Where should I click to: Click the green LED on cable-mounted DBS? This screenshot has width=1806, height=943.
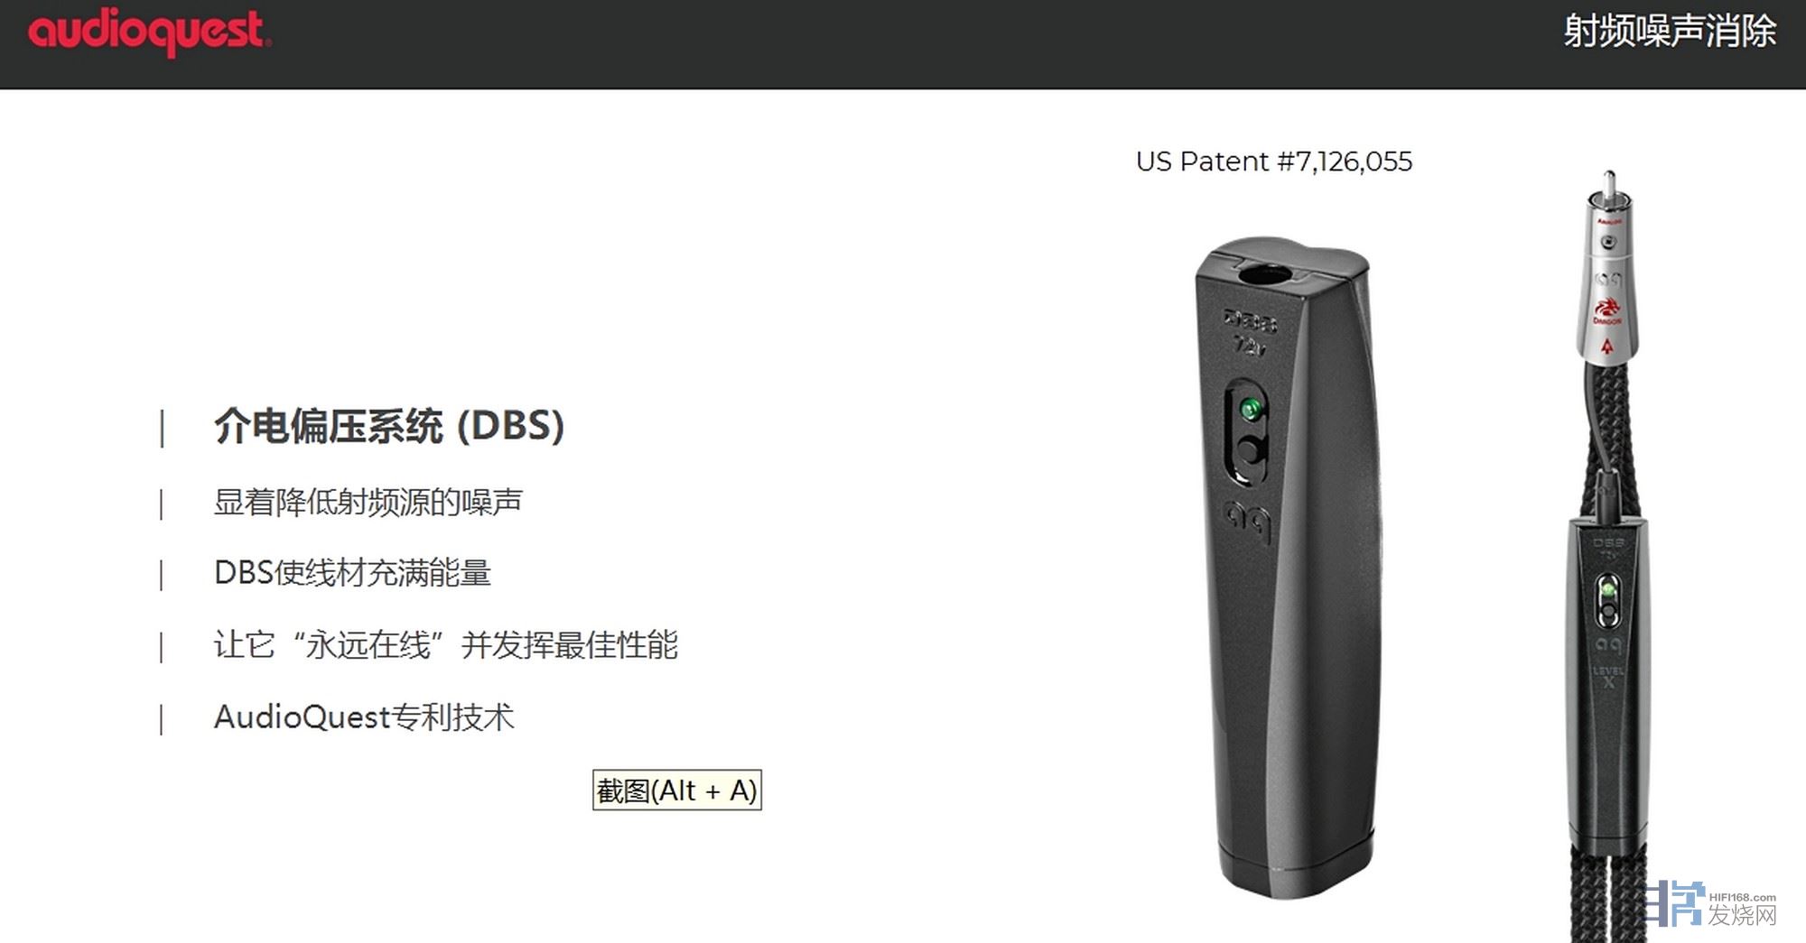coord(1607,590)
